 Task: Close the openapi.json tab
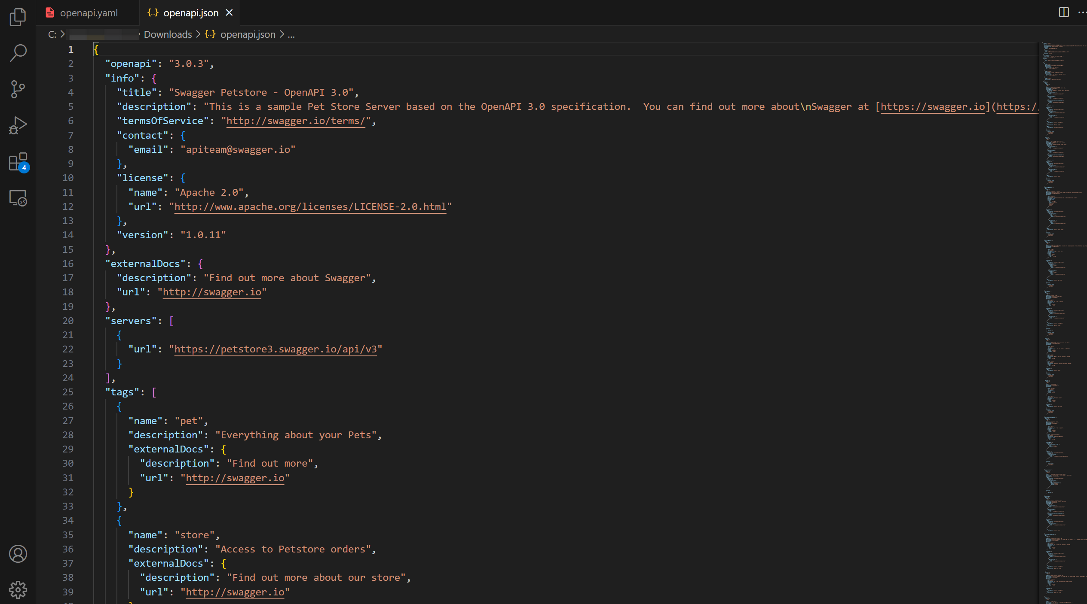230,13
